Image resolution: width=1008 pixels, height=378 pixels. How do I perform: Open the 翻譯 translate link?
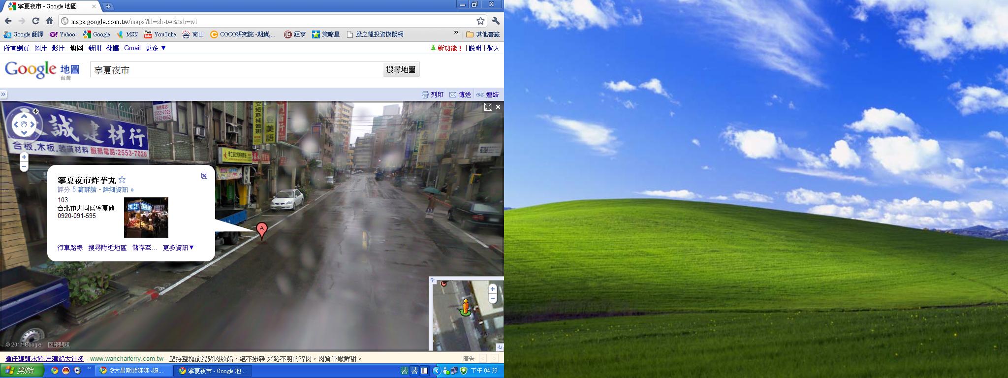point(112,48)
